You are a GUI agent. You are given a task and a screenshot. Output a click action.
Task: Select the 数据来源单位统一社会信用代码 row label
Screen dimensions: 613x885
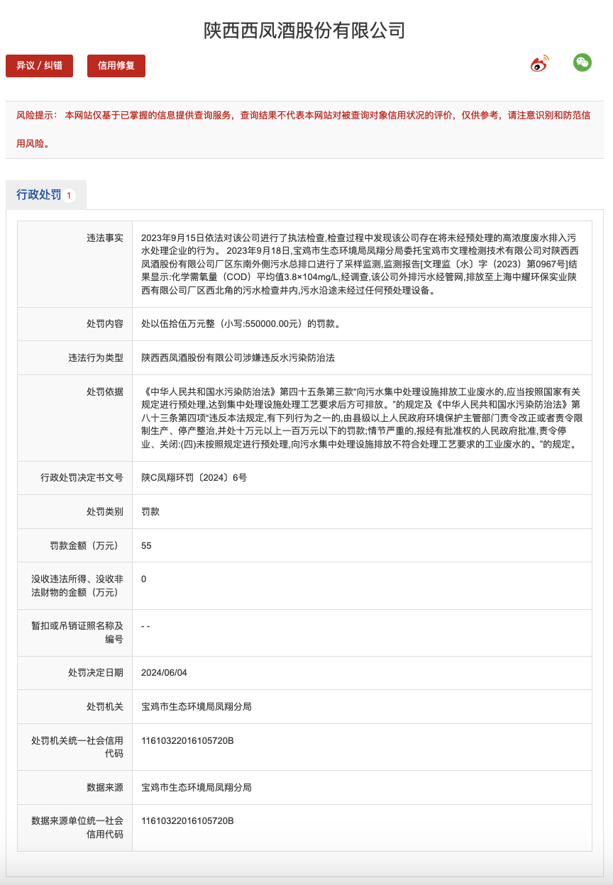78,828
